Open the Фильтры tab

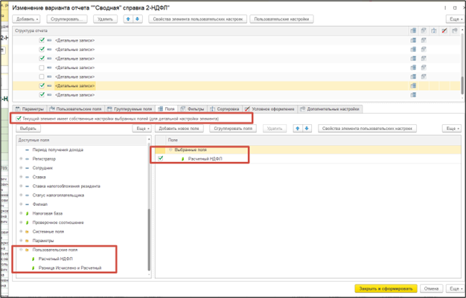193,109
